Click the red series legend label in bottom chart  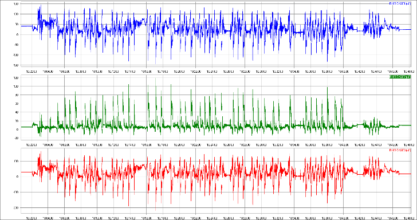tap(400, 150)
